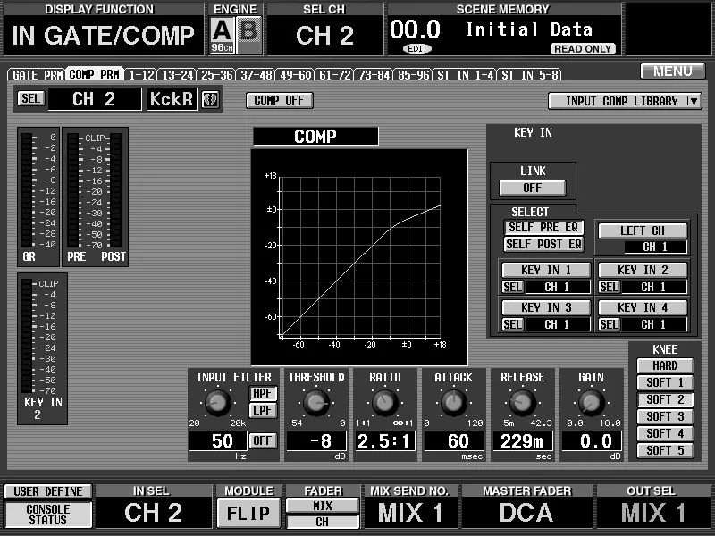
Task: Click SEL under KEY IN 3
Action: click(x=512, y=324)
